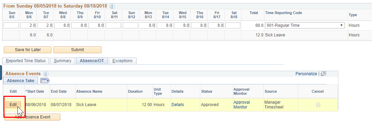This screenshot has height=126, width=372.
Task: Click the Add Absence Event button
Action: click(33, 117)
